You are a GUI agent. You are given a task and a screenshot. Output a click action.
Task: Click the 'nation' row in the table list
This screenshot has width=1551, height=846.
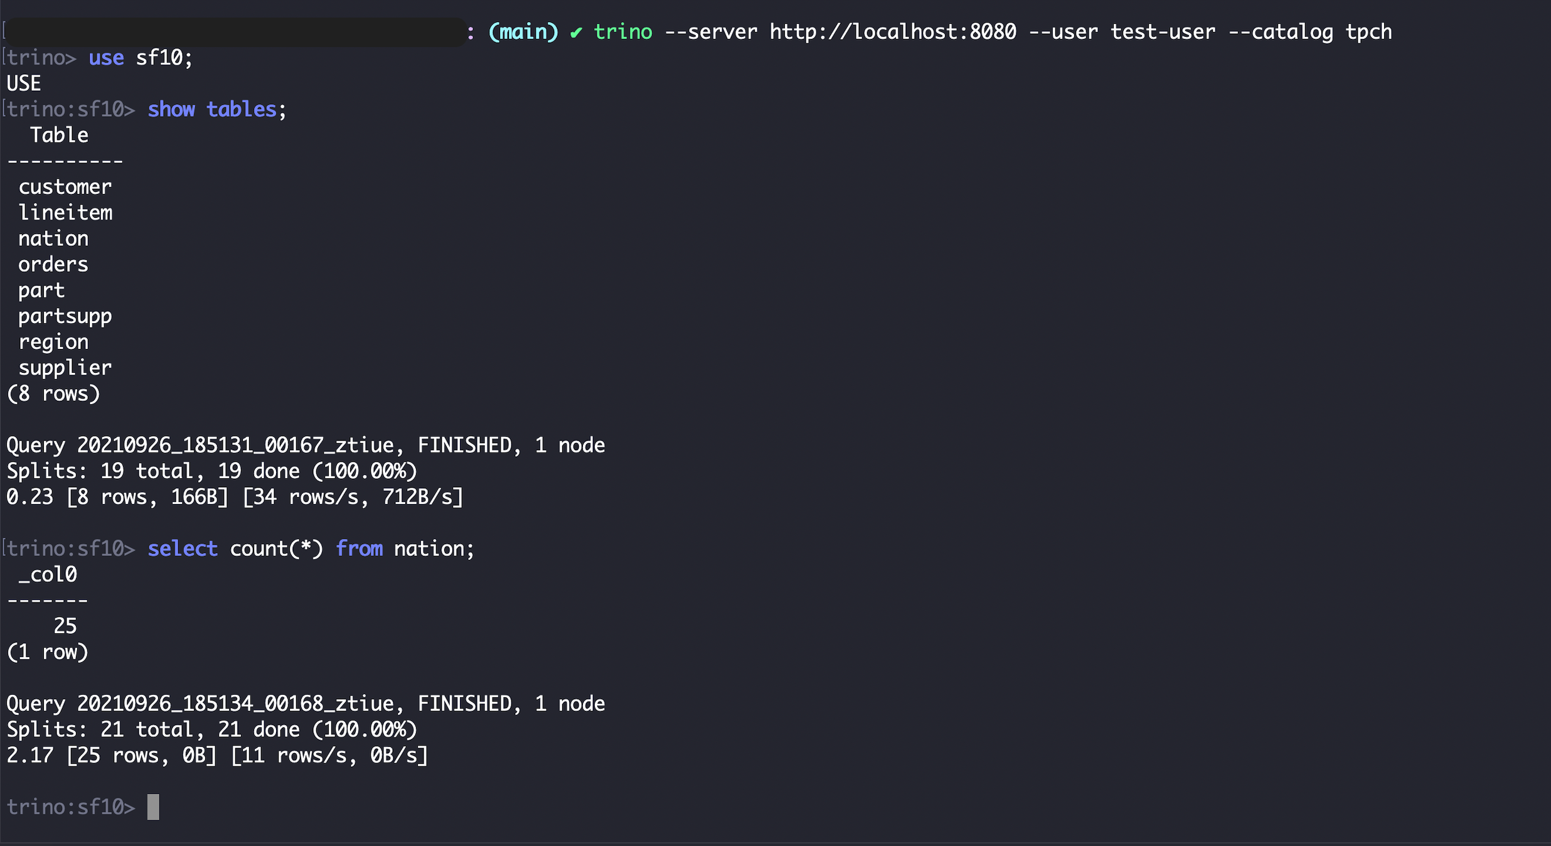[x=53, y=238]
